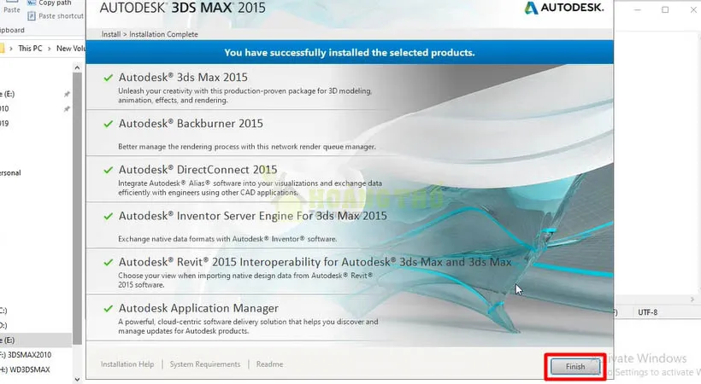Select Revit 2015 Interoperability title
The height and width of the screenshot is (384, 701).
click(315, 262)
